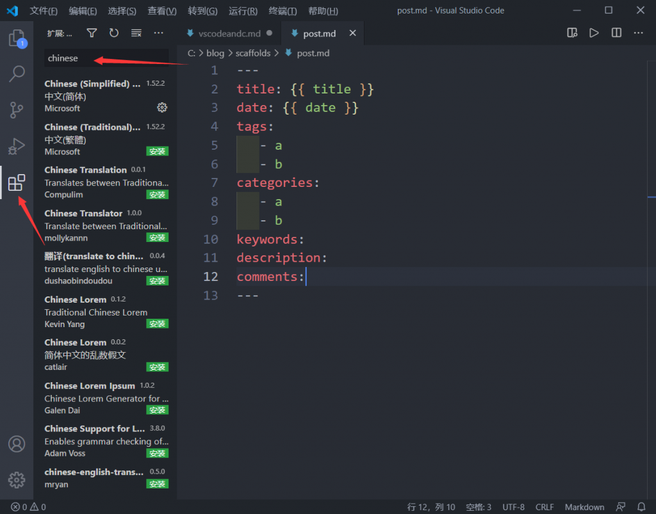Open Run and Debug view

point(16,147)
